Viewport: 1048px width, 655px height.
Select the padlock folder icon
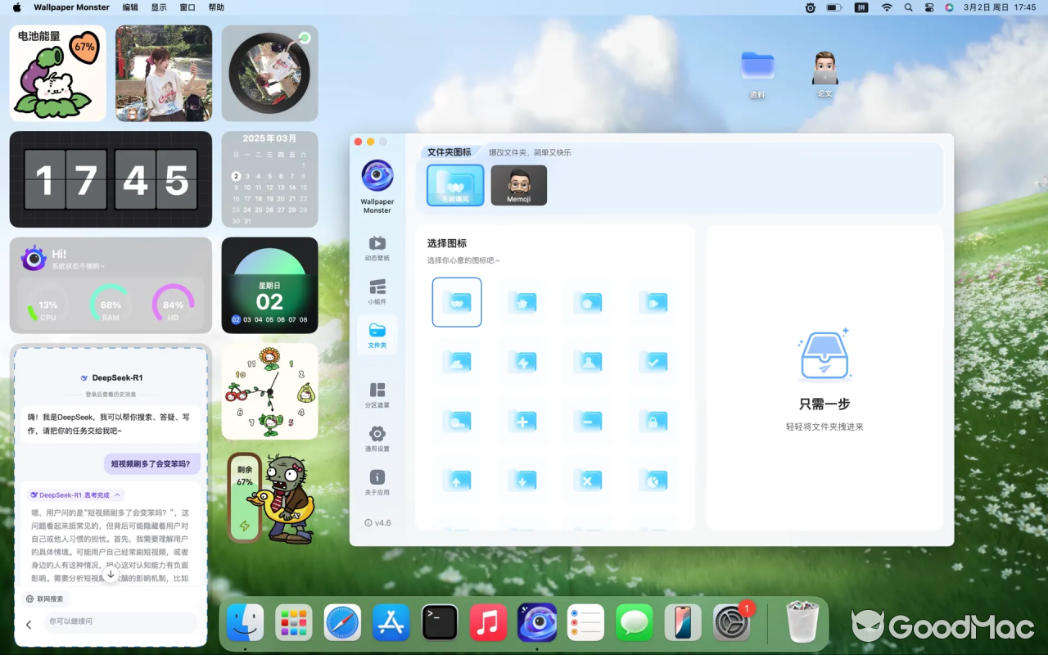coord(653,422)
